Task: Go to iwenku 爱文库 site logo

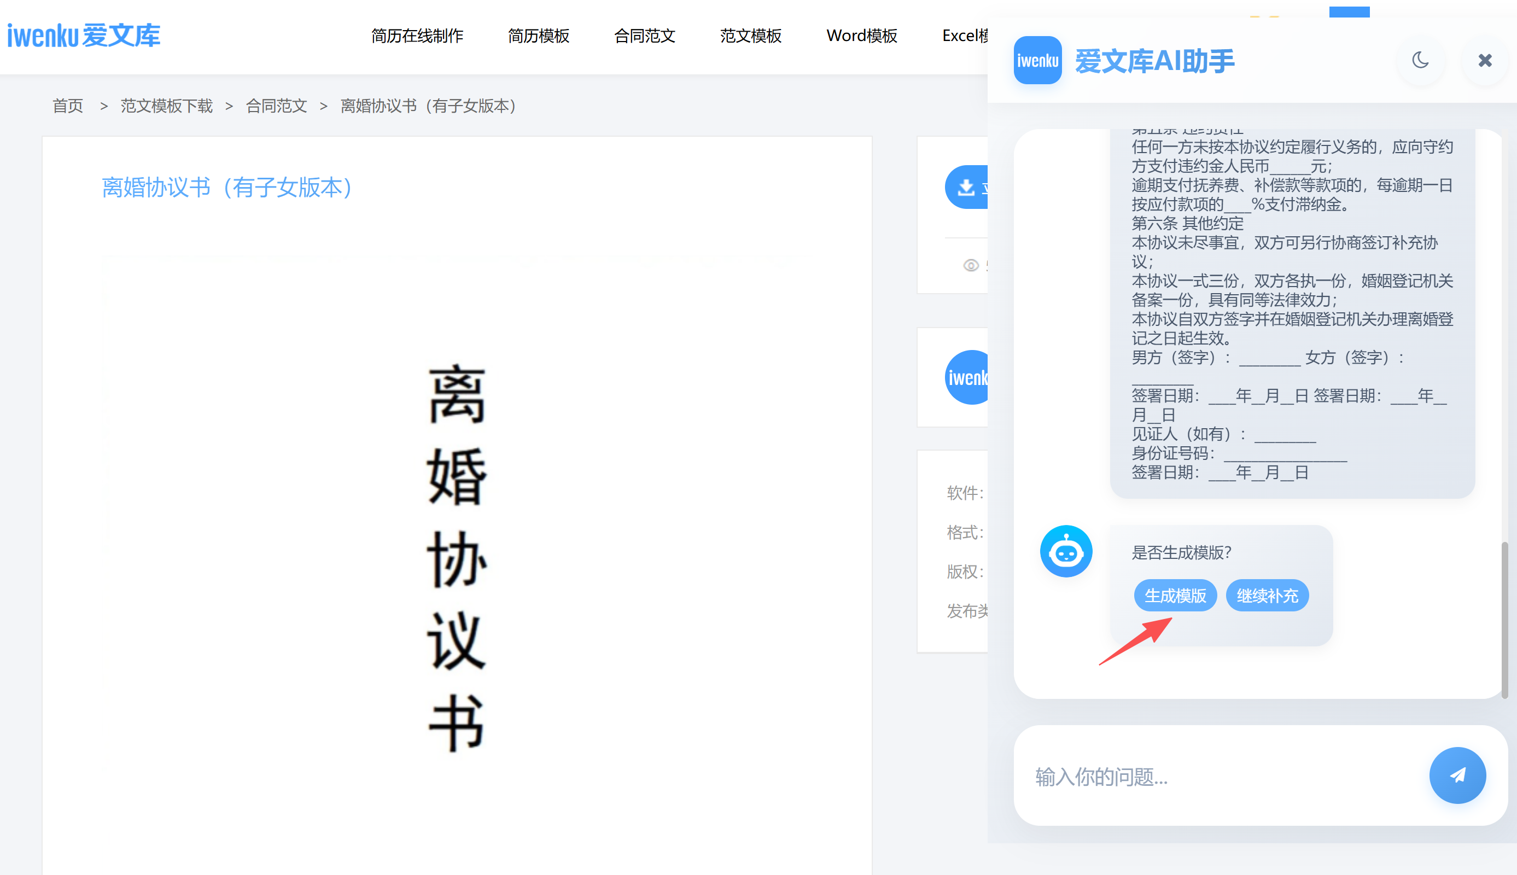Action: tap(84, 36)
